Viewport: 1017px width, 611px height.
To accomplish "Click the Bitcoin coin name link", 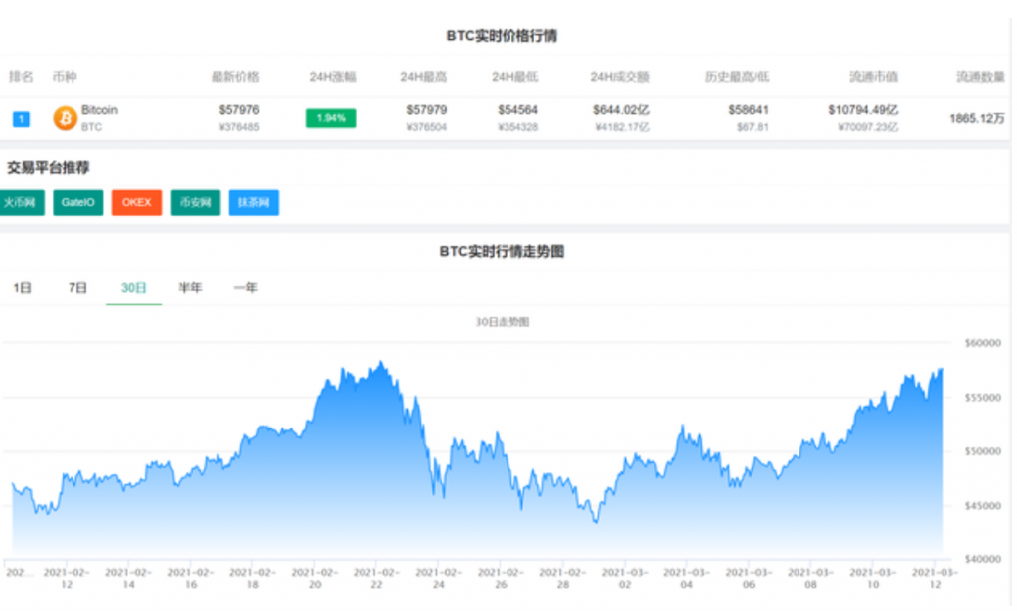I will pos(99,110).
